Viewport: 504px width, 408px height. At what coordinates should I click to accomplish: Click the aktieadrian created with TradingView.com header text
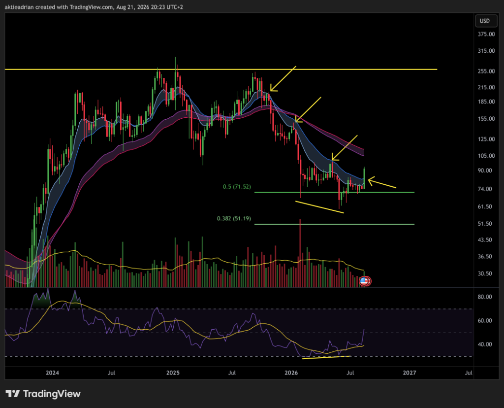tap(94, 7)
